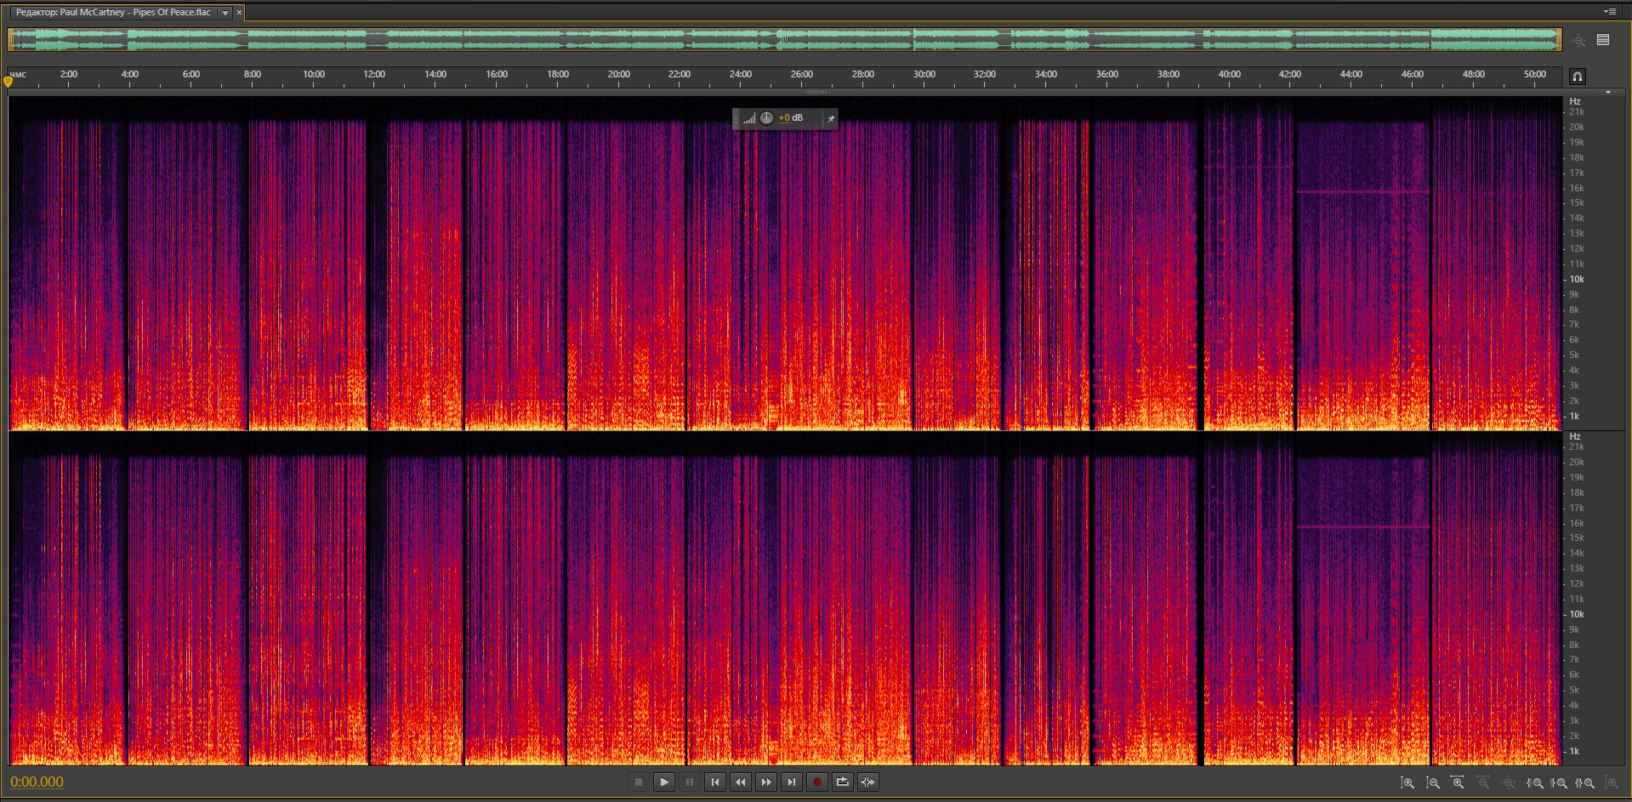This screenshot has width=1632, height=802.
Task: Jump to the next marker
Action: click(x=792, y=782)
